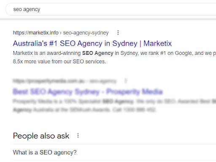Click the word Prosperity Media in blurred title
Screen dimensions: 216x162
click(x=135, y=92)
